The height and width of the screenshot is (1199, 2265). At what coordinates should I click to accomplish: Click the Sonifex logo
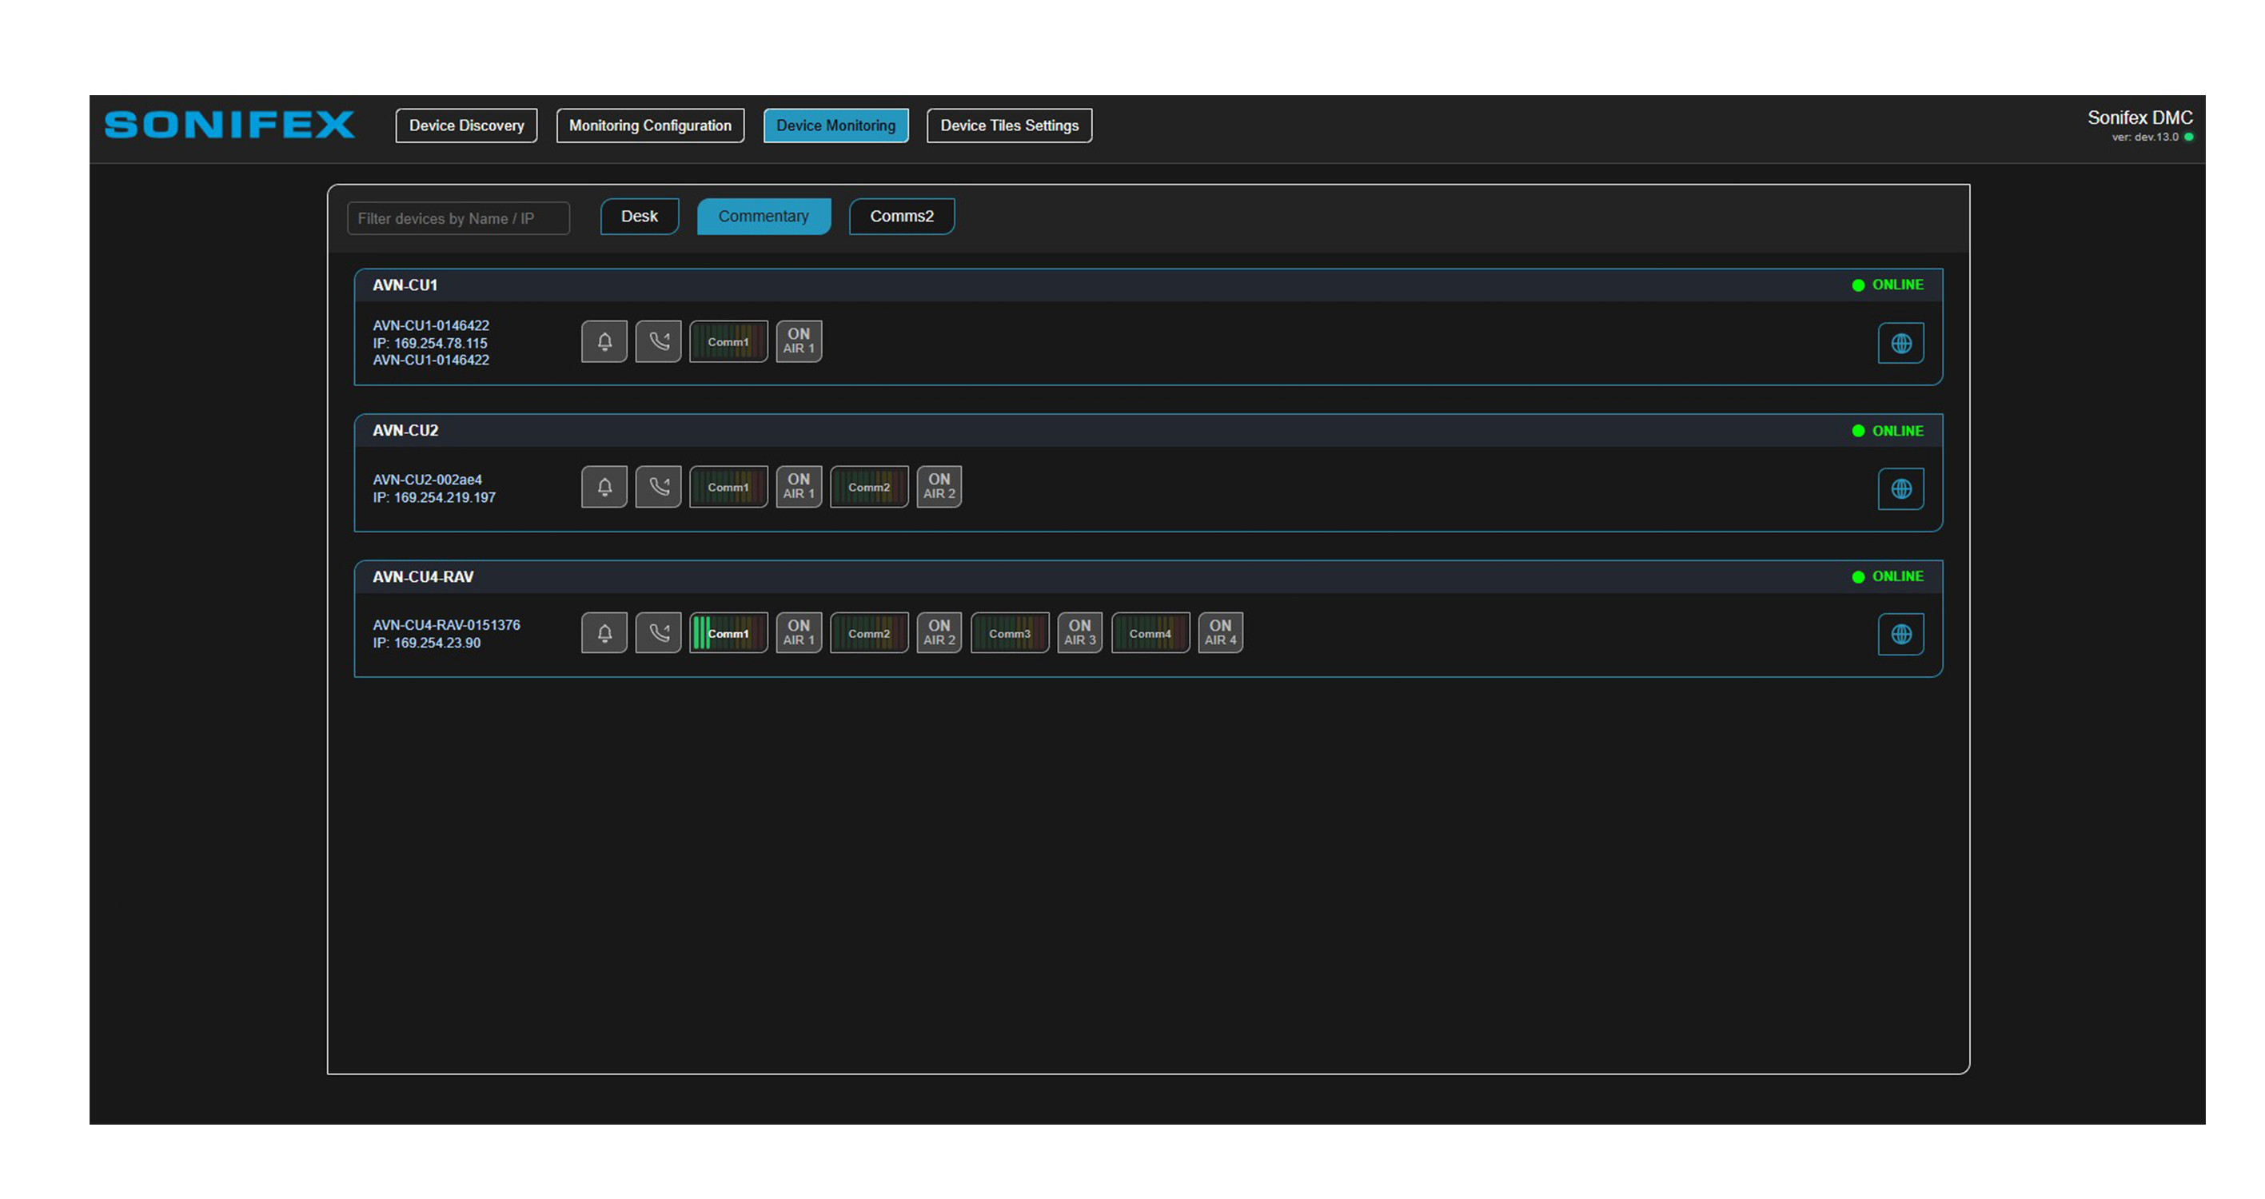(229, 125)
